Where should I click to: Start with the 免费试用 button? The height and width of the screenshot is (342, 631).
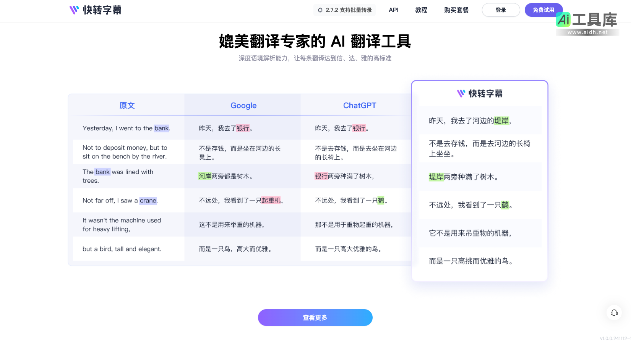[543, 10]
